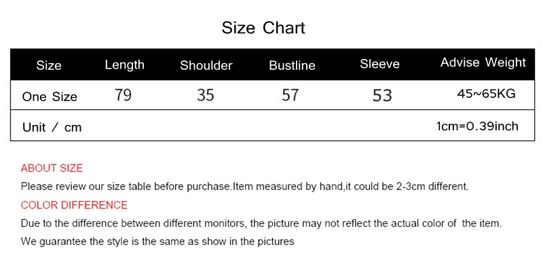Select the One Size row label

click(50, 96)
